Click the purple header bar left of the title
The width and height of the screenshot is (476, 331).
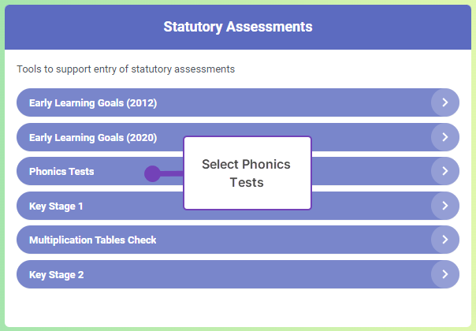(x=79, y=27)
